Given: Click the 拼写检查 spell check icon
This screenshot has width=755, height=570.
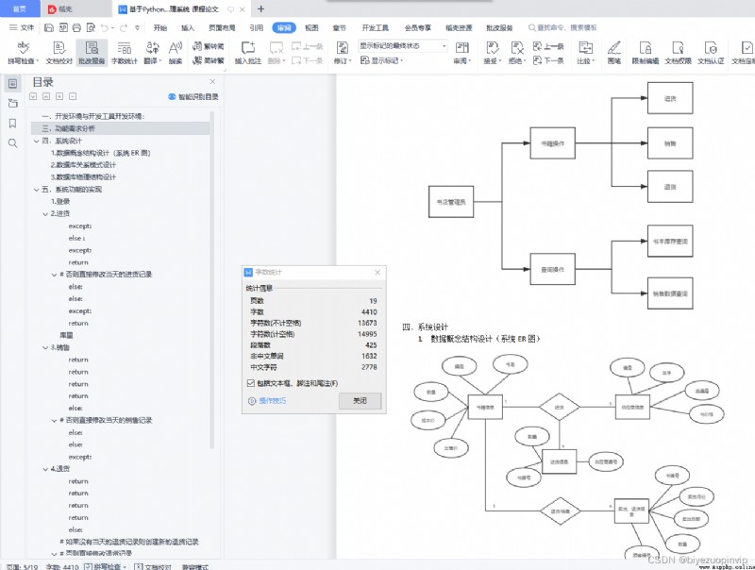Looking at the screenshot, I should [23, 48].
